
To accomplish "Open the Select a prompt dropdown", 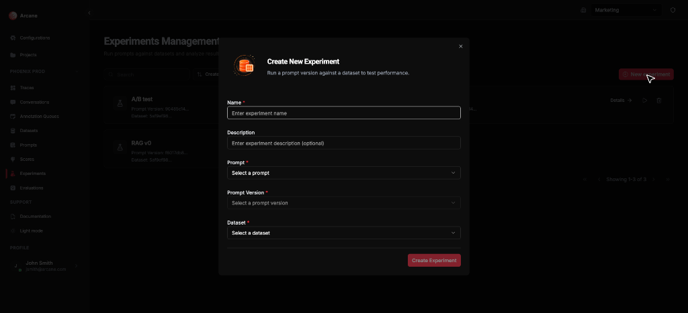I will [343, 173].
